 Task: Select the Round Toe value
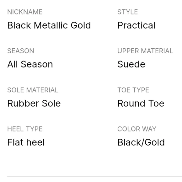141,103
